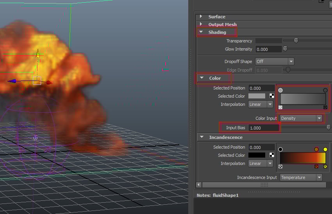Expand the Output Mesh section

click(201, 25)
